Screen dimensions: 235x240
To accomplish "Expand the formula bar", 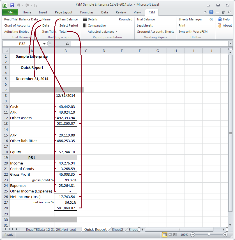I will click(x=230, y=44).
